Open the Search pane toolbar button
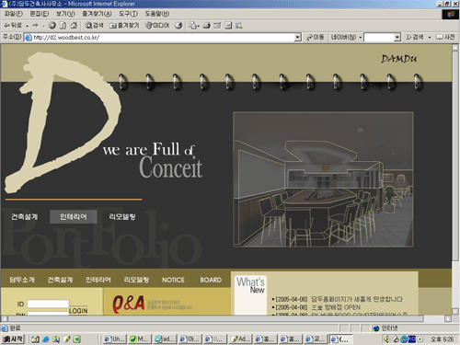460x345 pixels. point(94,26)
